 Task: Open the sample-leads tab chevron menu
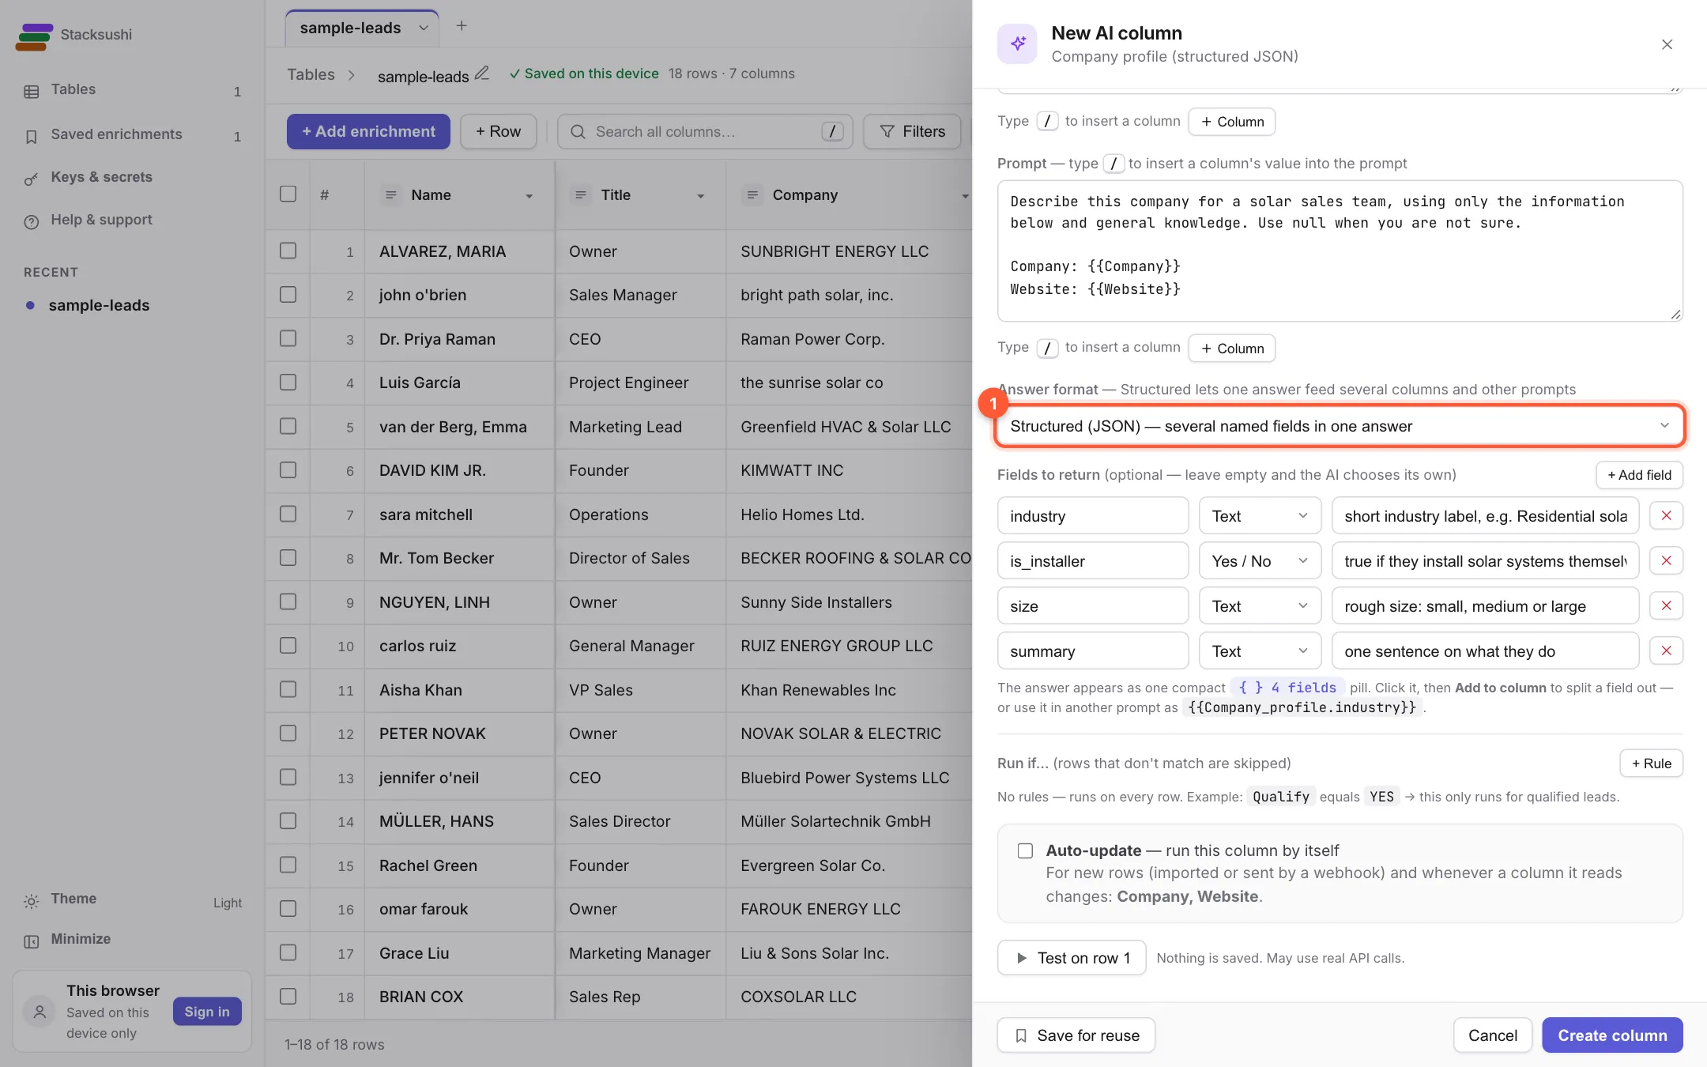[424, 28]
